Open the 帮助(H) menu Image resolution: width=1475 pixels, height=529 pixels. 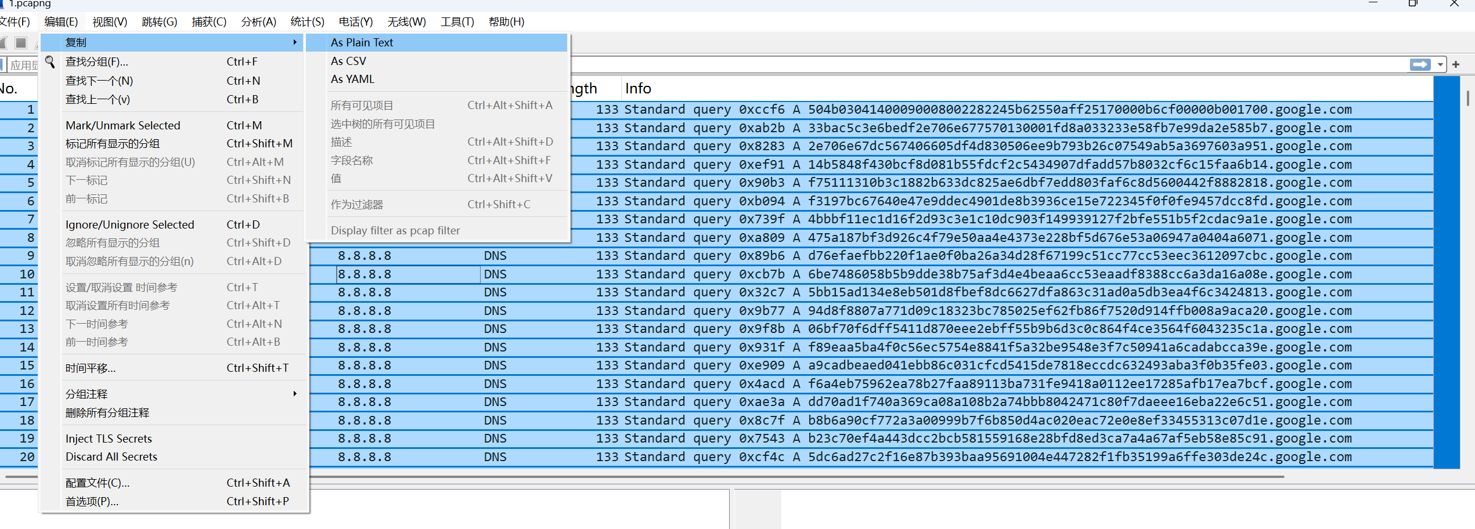click(506, 22)
